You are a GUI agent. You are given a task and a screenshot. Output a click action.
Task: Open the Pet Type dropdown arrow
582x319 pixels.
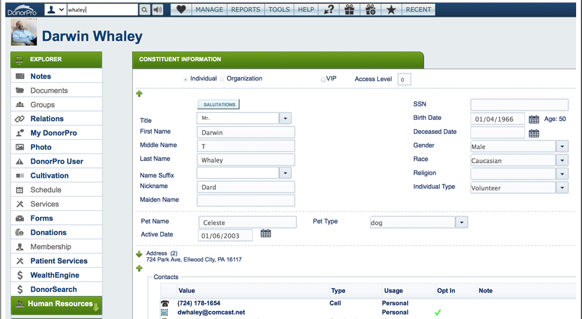click(461, 223)
